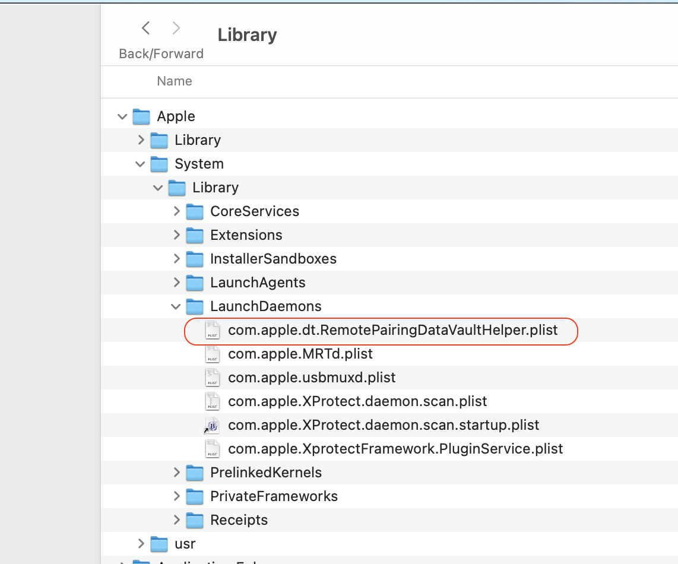Expand the Receipts folder
Screen dimensions: 678x564
(x=176, y=520)
